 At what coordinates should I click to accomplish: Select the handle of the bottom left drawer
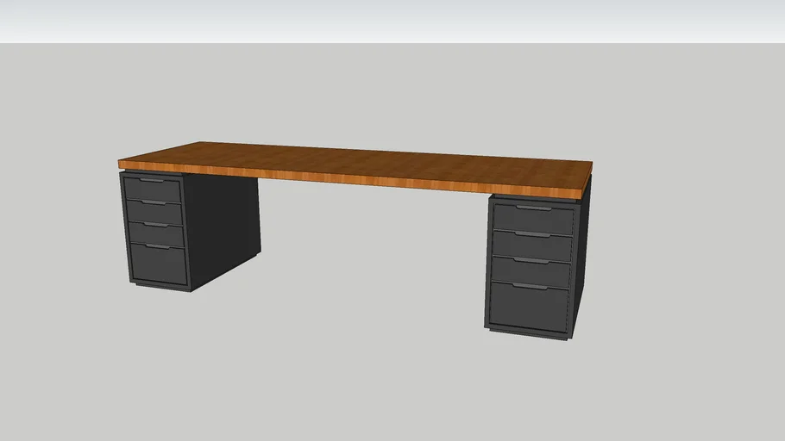point(157,246)
